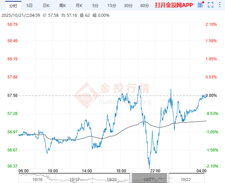Jump to 10/16 in the date navigator
Image resolution: width=225 pixels, height=183 pixels.
(38, 179)
